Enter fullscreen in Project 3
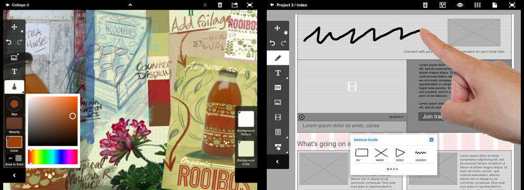 pyautogui.click(x=512, y=5)
